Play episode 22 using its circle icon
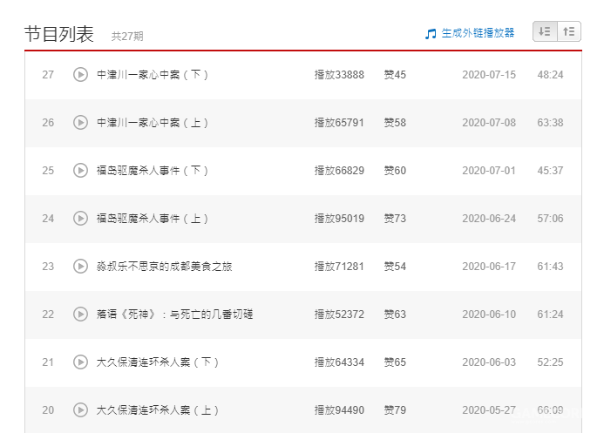 (x=80, y=315)
